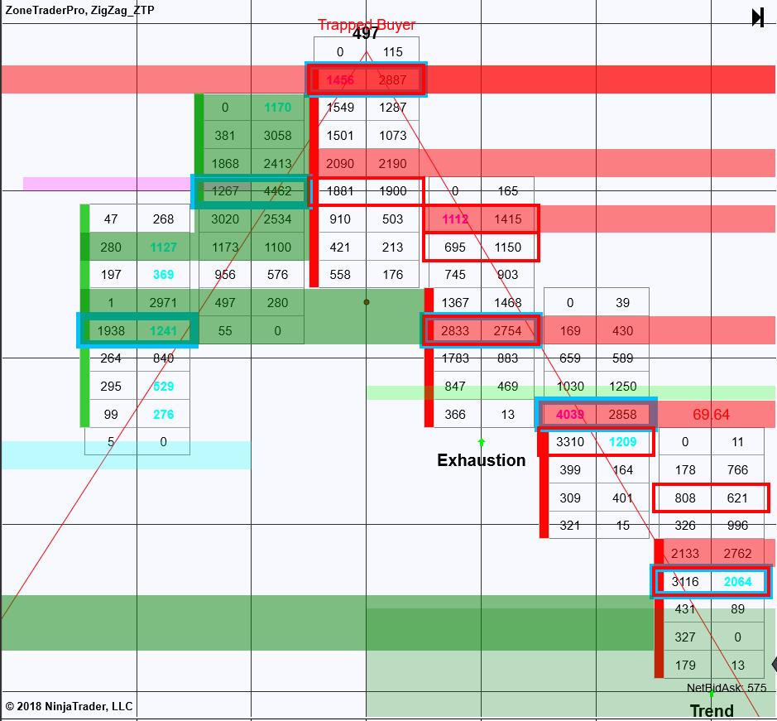Screen dimensions: 777x721
Task: Click the cell showing 1030
Action: (570, 387)
